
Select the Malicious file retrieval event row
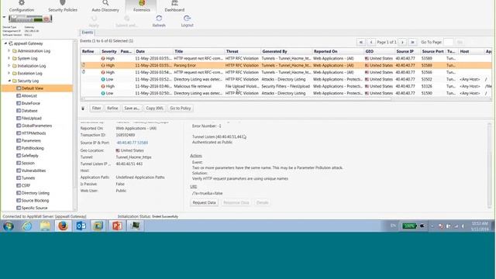point(286,86)
